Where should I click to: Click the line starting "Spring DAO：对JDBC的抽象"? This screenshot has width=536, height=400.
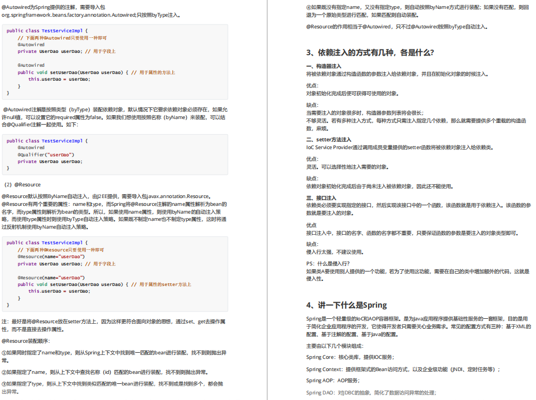[x=371, y=393]
